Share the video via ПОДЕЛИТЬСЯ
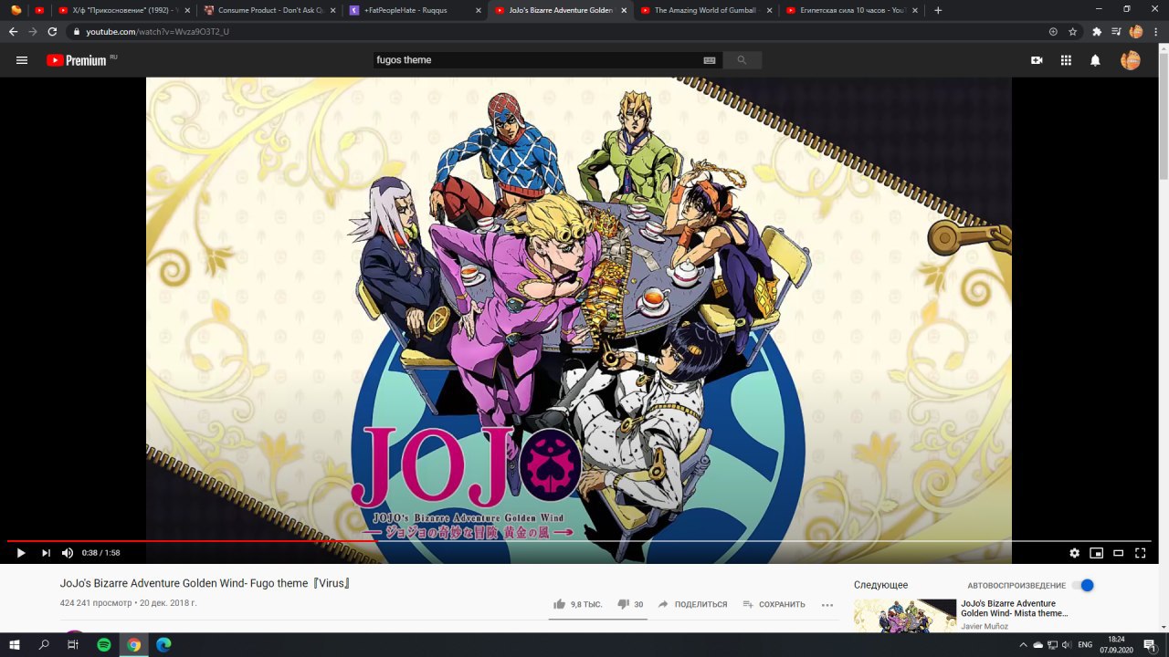The width and height of the screenshot is (1169, 657). click(692, 604)
